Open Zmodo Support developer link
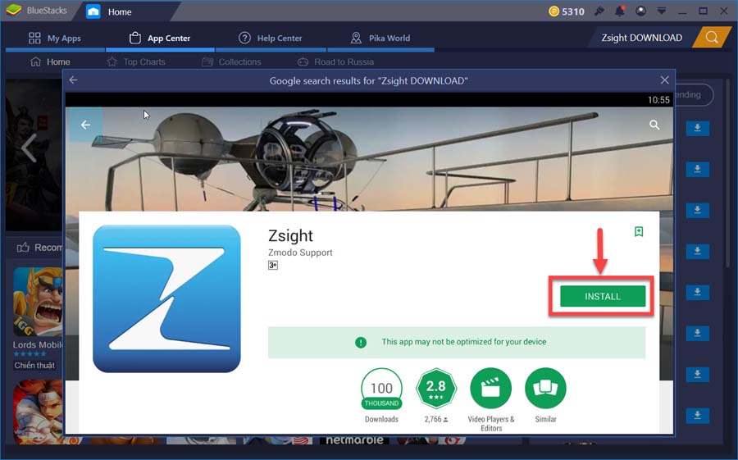Screen dimensions: 738x460 click(x=300, y=253)
